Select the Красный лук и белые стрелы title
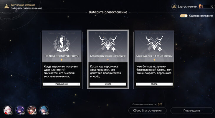Screen dimensions: 215x118 [154, 56]
